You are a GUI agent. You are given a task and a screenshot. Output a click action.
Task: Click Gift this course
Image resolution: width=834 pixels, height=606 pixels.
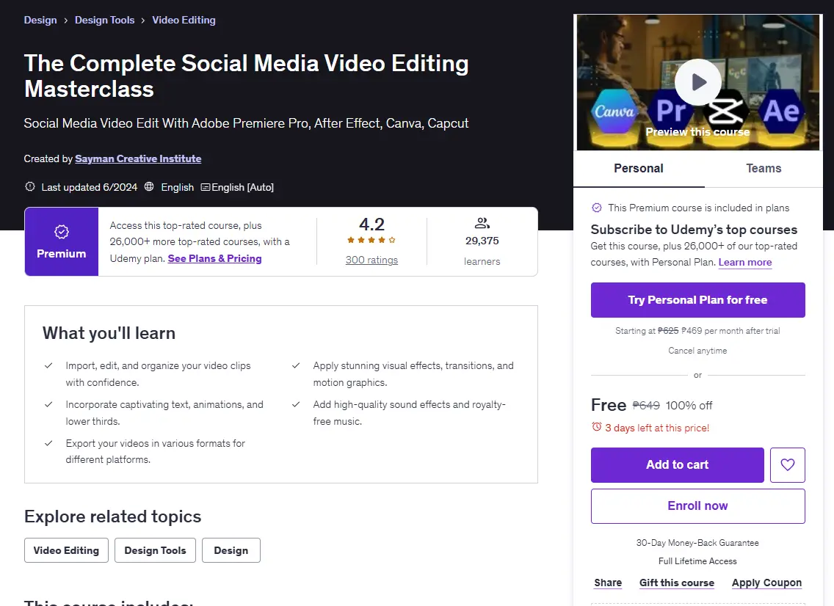click(x=677, y=583)
